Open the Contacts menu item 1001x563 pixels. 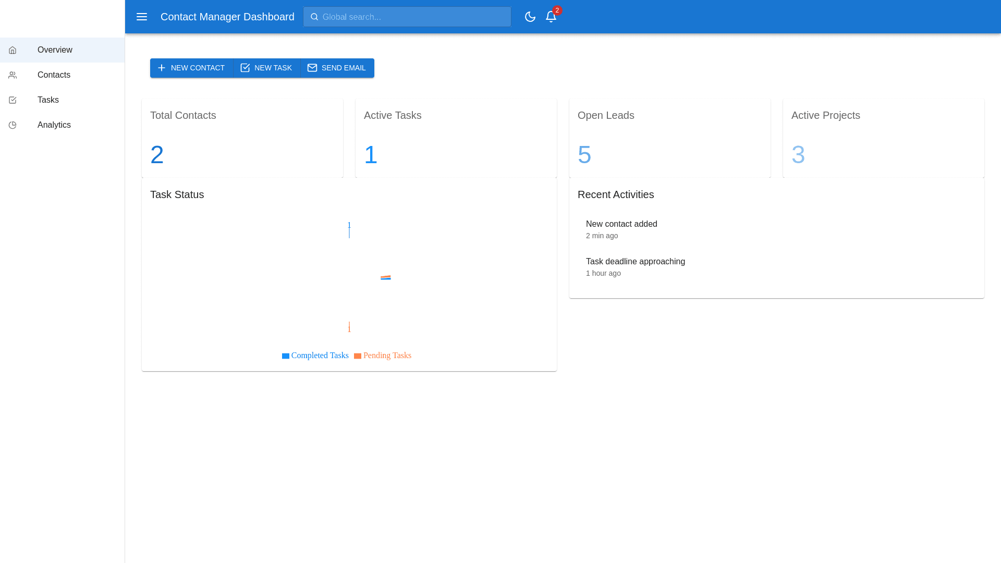click(54, 75)
